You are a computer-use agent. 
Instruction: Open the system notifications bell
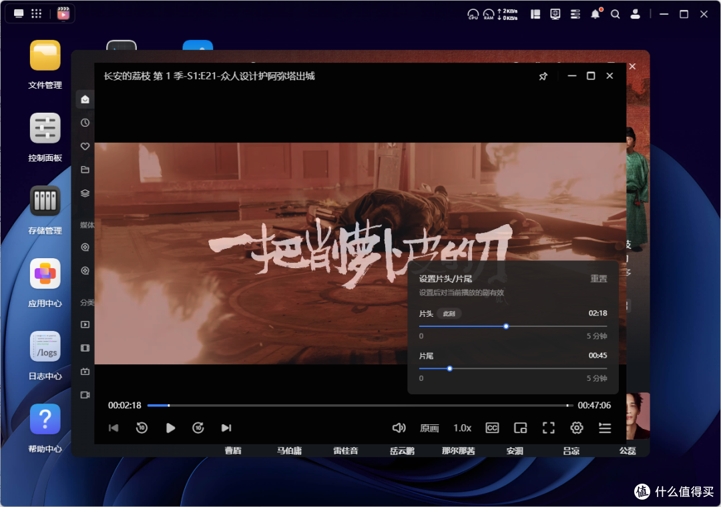(x=595, y=14)
